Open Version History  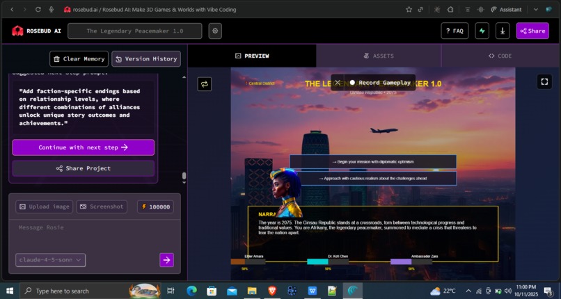(x=146, y=59)
